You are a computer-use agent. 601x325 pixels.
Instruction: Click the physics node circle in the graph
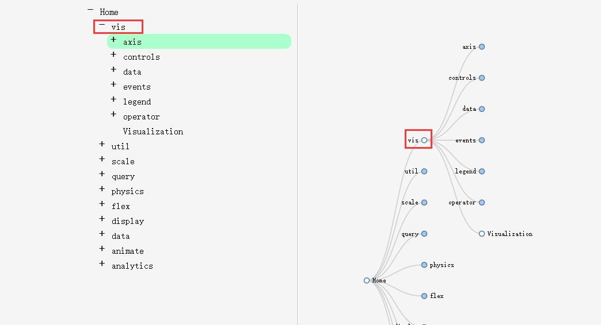pyautogui.click(x=424, y=265)
